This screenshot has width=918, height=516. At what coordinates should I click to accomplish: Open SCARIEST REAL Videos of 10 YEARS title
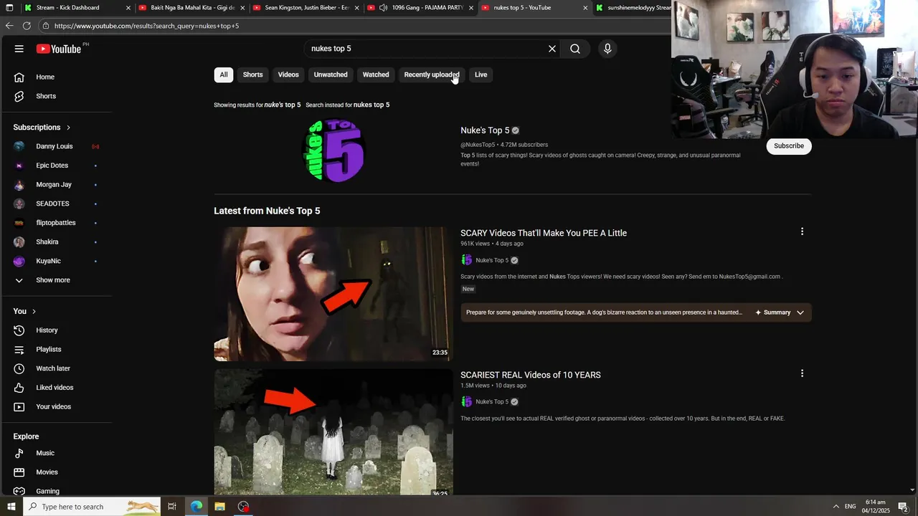tap(531, 375)
